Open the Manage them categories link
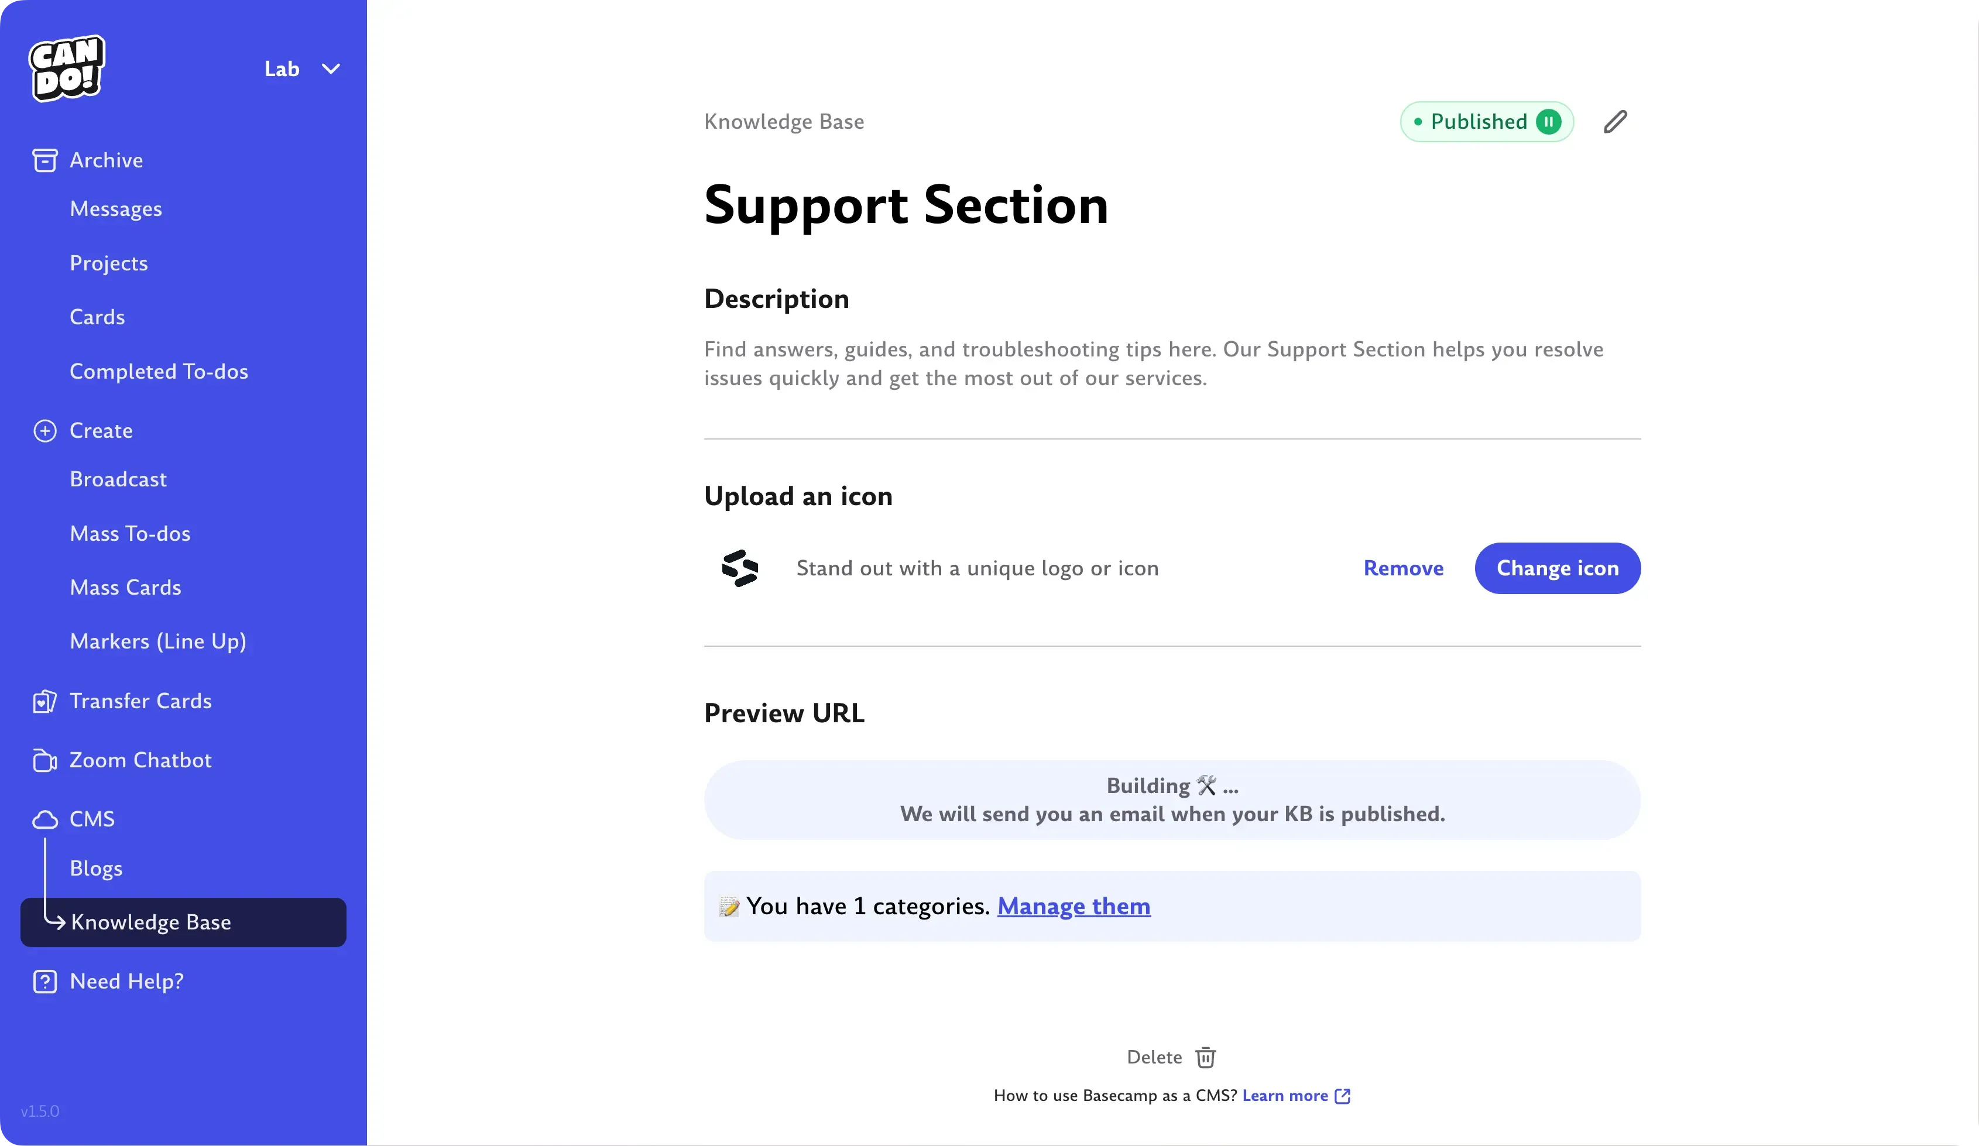The width and height of the screenshot is (1979, 1146). tap(1073, 905)
